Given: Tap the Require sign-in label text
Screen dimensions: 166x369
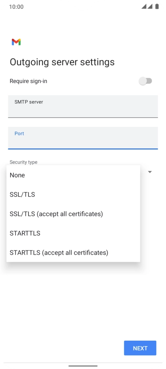Looking at the screenshot, I should click(x=28, y=81).
